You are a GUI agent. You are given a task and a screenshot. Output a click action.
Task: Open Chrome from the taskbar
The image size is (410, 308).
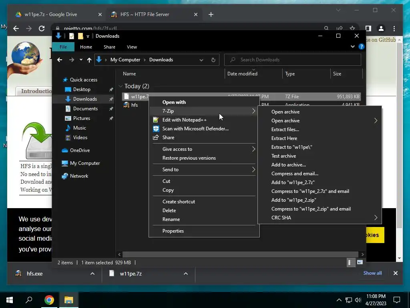[49, 300]
